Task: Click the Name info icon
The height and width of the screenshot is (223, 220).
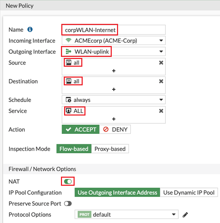Action: pyautogui.click(x=30, y=29)
